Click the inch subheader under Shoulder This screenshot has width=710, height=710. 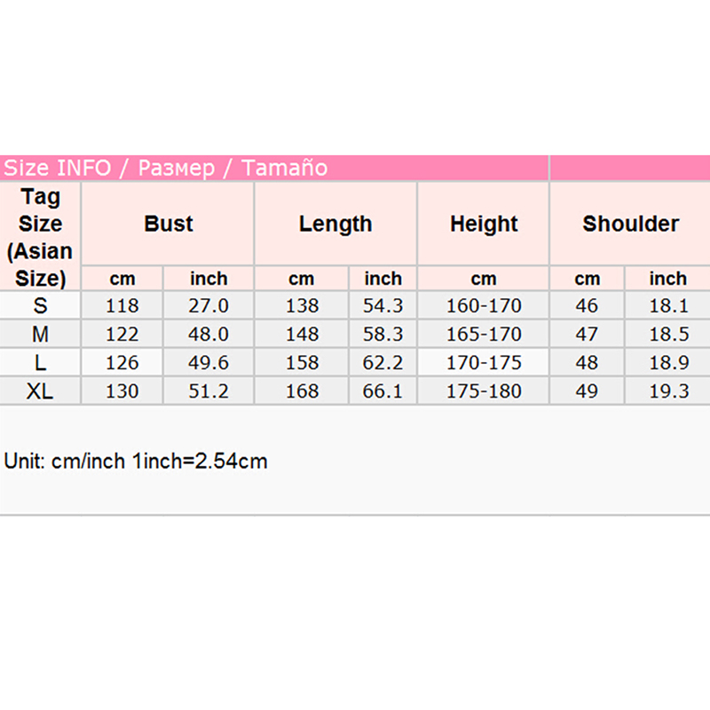click(x=667, y=279)
